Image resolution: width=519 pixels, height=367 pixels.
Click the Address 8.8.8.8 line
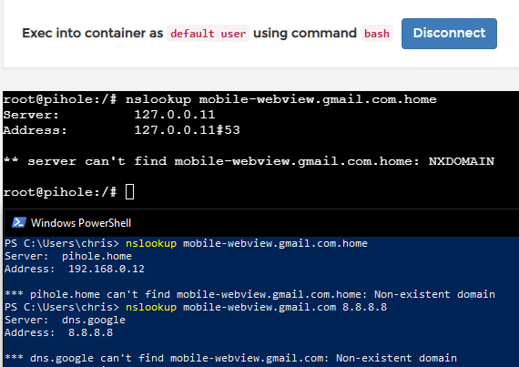coord(58,332)
